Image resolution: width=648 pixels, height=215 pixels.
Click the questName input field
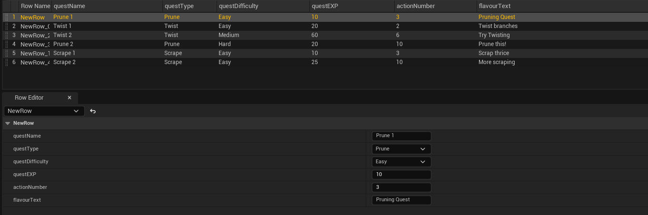401,136
